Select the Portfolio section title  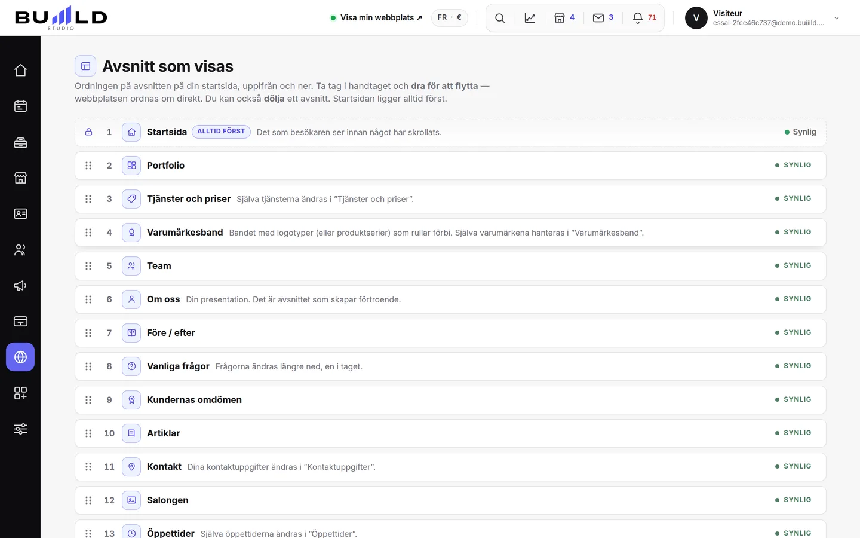pyautogui.click(x=165, y=166)
